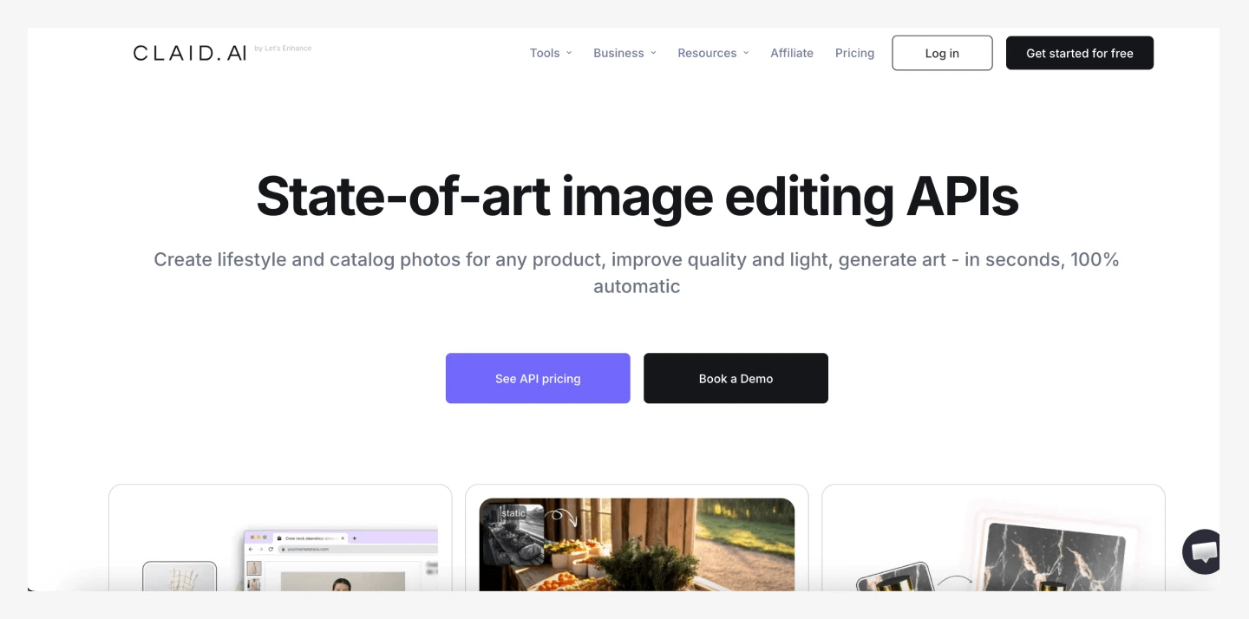Click Get started for free
Viewport: 1249px width, 619px height.
point(1080,53)
